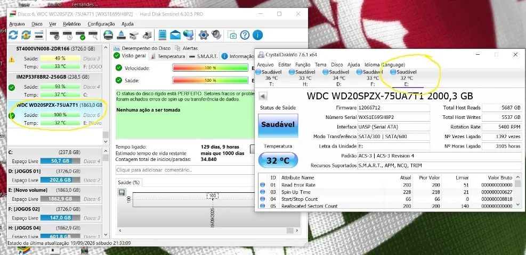Click Rotation Rate value 5400 RPM
Image resolution: width=526 pixels, height=255 pixels.
[501, 127]
